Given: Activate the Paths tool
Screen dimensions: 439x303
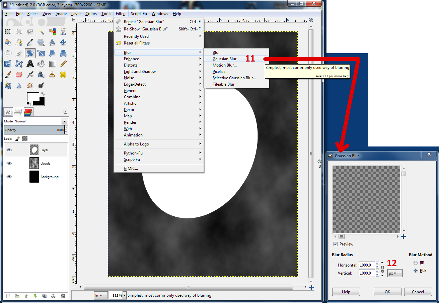Looking at the screenshot, I should click(x=19, y=42).
